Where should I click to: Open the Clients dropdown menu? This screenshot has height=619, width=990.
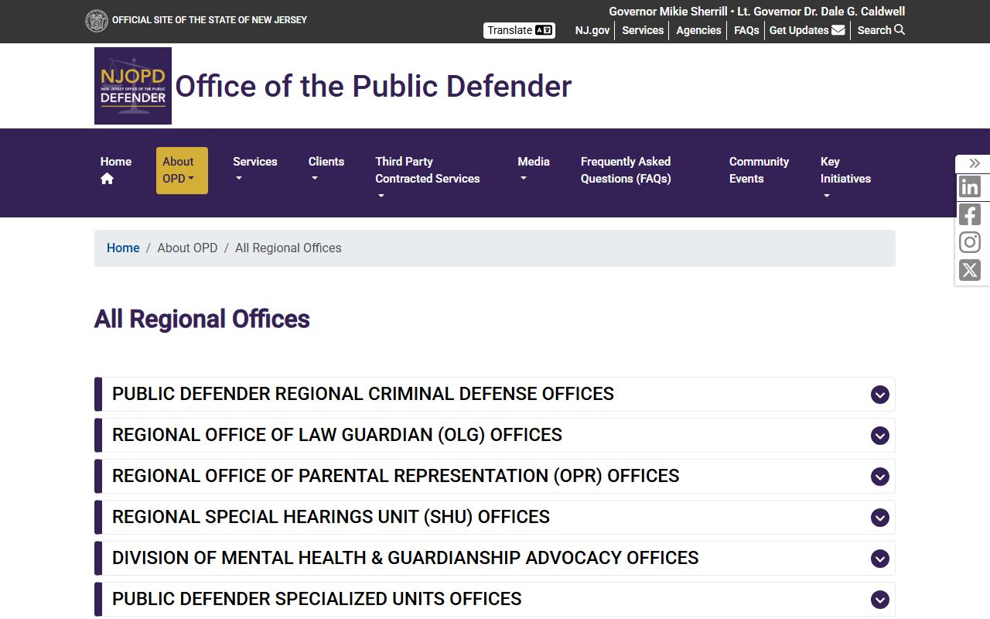point(326,170)
